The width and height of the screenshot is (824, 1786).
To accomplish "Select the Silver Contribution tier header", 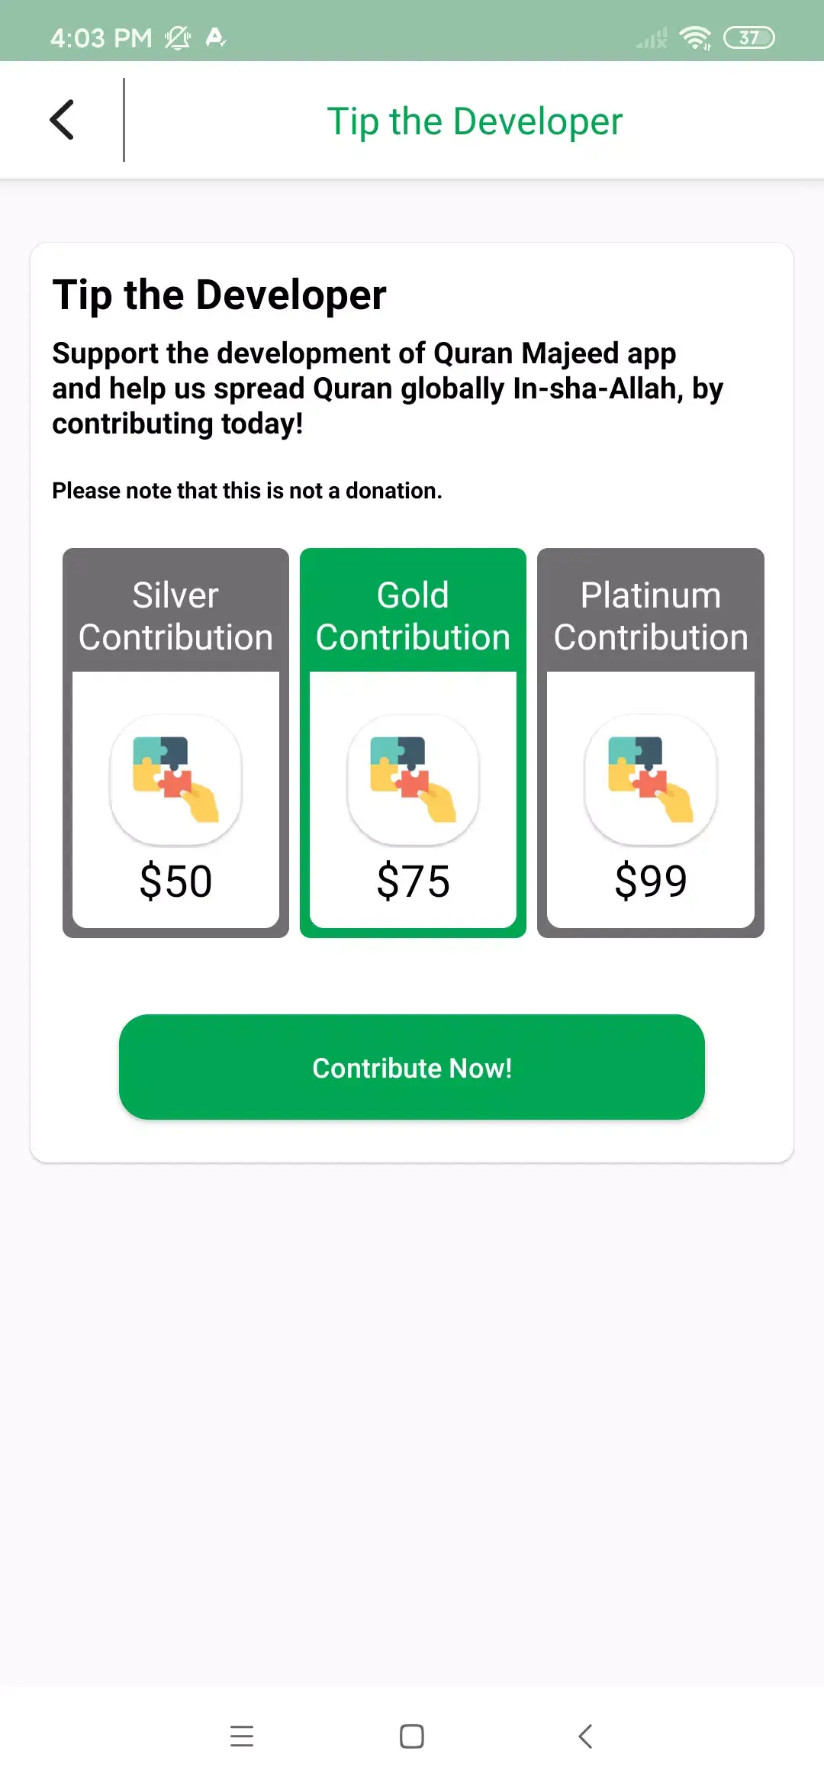I will [x=175, y=616].
